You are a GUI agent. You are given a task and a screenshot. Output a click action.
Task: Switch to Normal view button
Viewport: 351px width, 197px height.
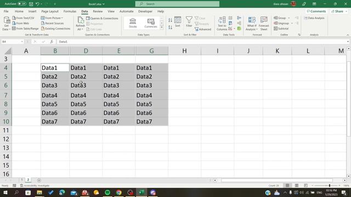[287, 186]
